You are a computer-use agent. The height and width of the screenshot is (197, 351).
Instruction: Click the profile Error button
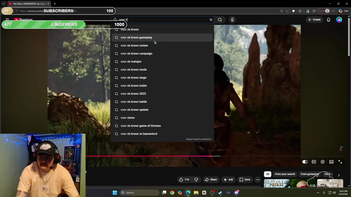point(324,11)
